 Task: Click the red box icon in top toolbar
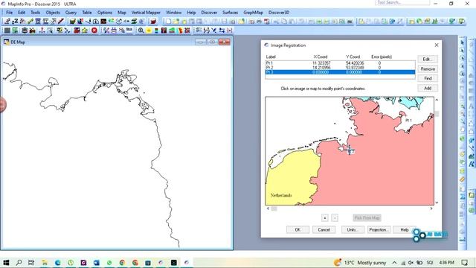153,22
